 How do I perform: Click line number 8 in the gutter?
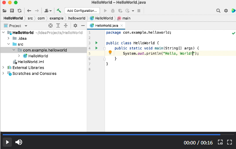coord(90,69)
